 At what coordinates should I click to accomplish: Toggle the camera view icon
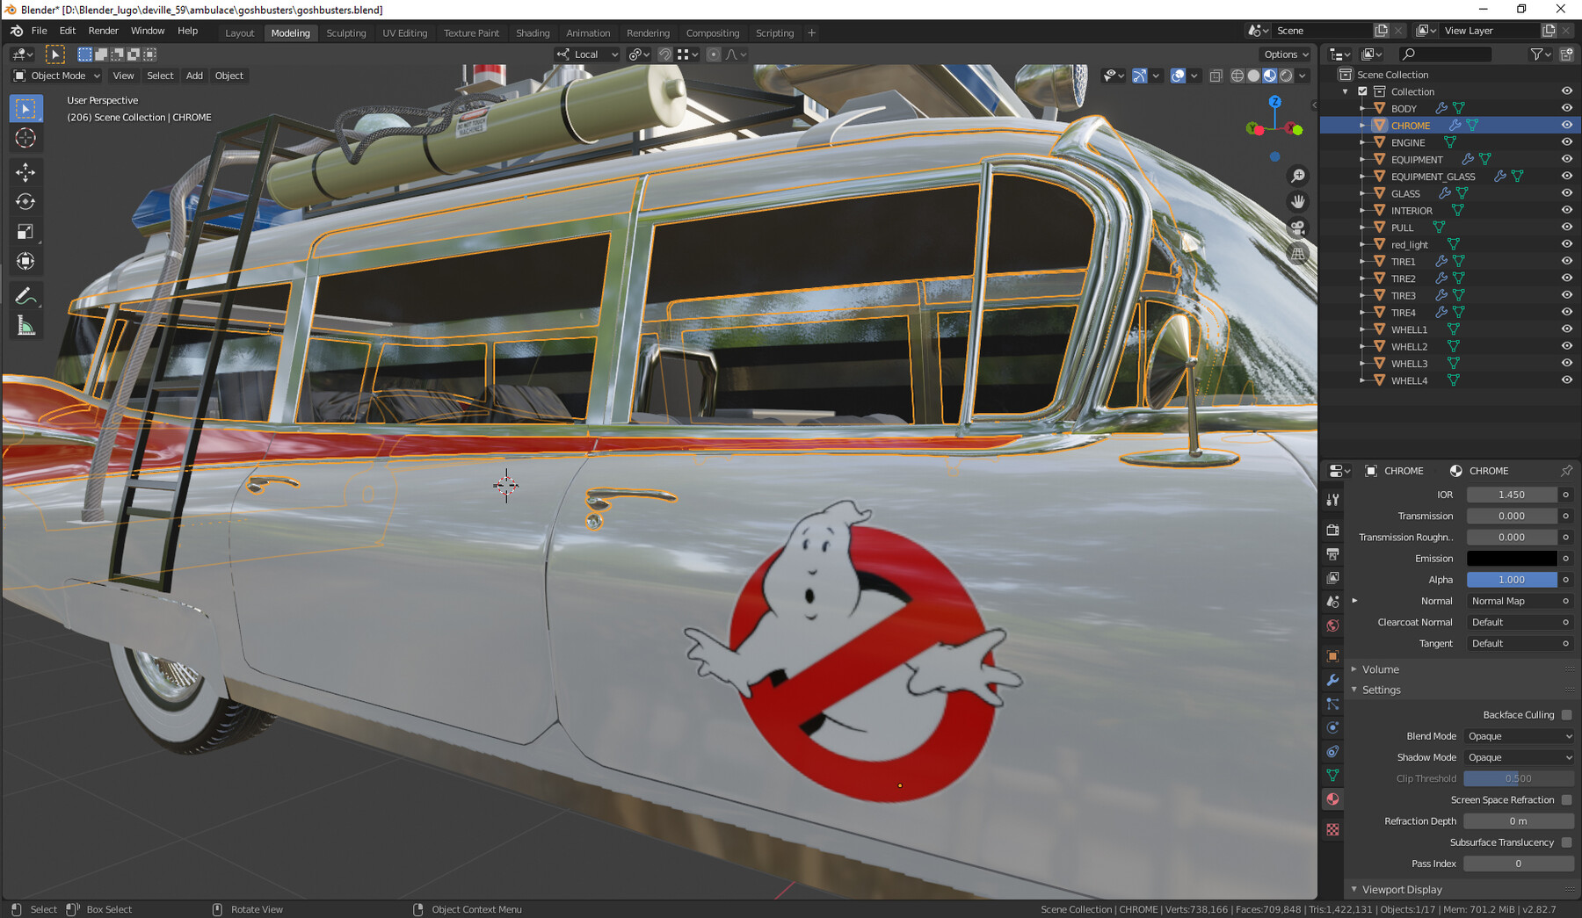pyautogui.click(x=1297, y=228)
